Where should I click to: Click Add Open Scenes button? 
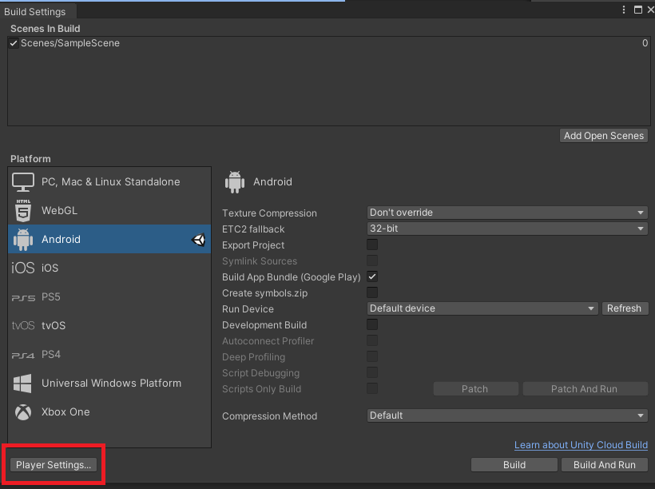coord(604,135)
